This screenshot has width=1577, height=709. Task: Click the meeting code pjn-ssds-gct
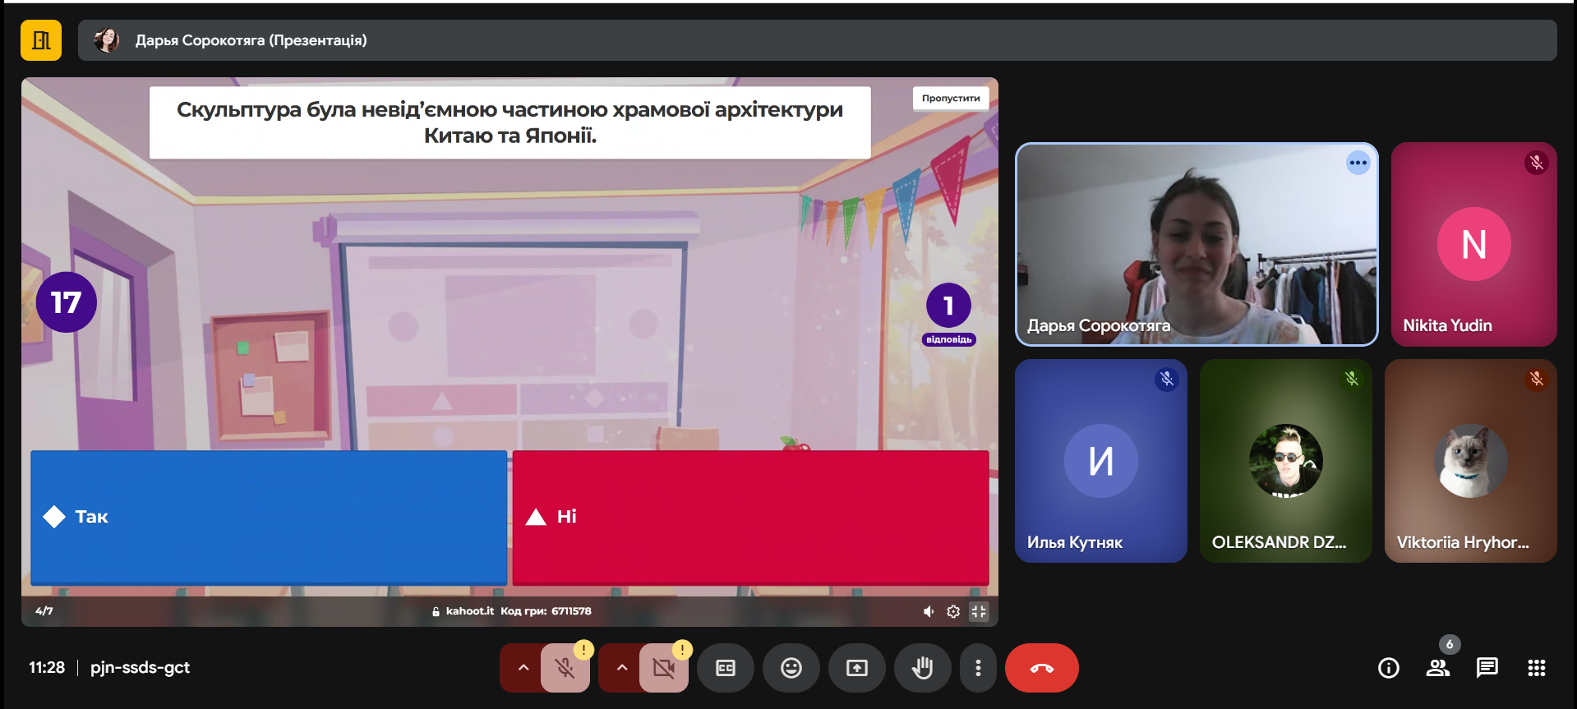coord(140,668)
